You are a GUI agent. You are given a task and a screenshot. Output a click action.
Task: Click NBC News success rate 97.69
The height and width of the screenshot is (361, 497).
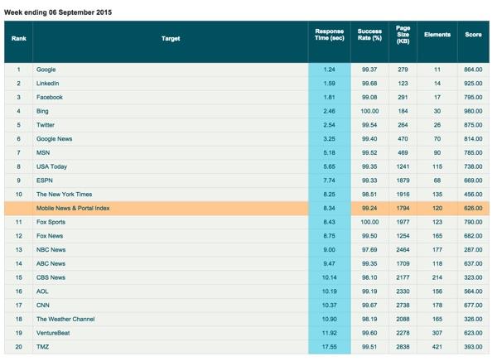369,250
